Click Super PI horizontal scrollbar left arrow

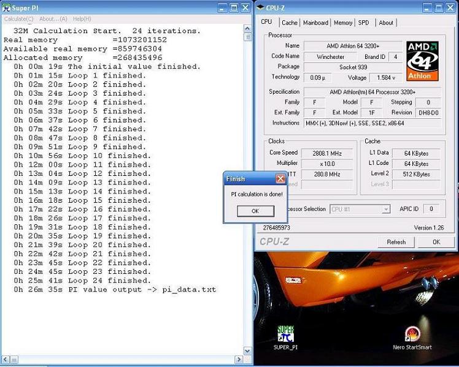pos(6,359)
